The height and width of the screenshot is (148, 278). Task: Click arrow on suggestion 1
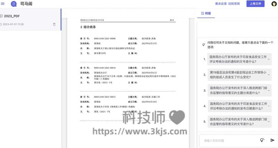(x=269, y=59)
